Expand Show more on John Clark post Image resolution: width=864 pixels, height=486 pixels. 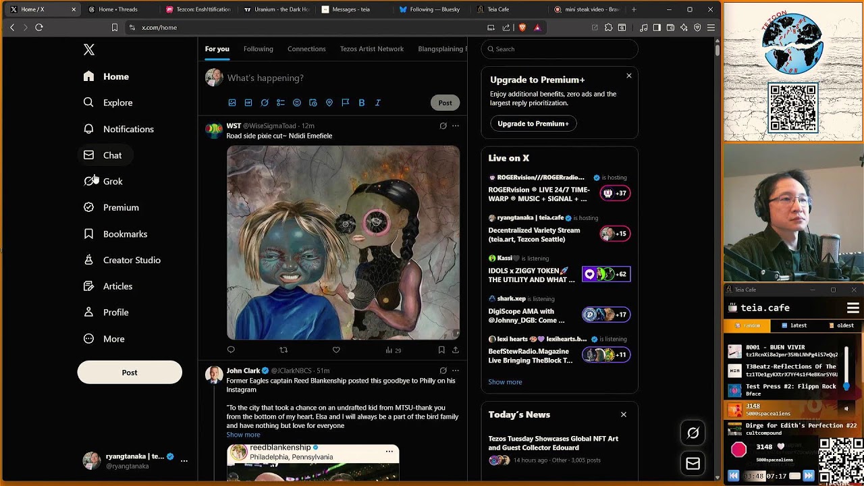pos(243,435)
